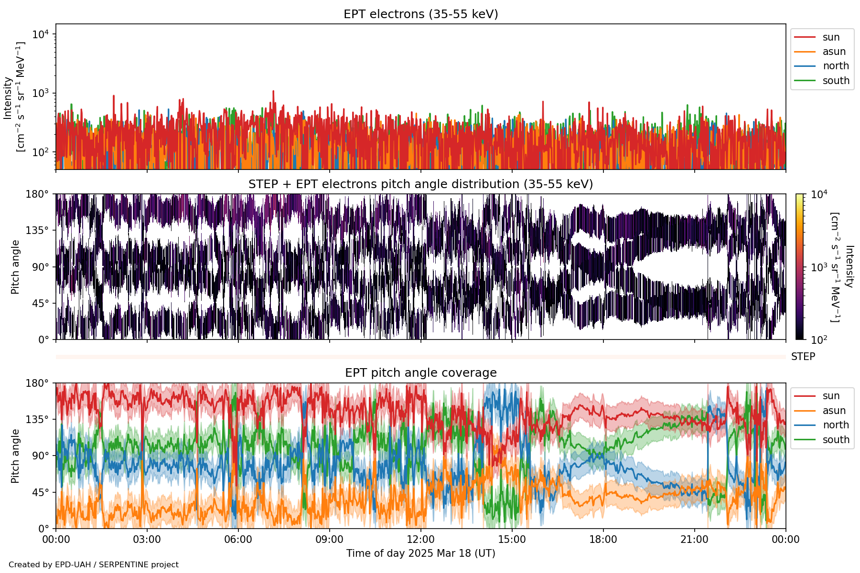Click the 06:00 tick label on time axis
Viewport: 860px width, 573px height.
click(238, 540)
